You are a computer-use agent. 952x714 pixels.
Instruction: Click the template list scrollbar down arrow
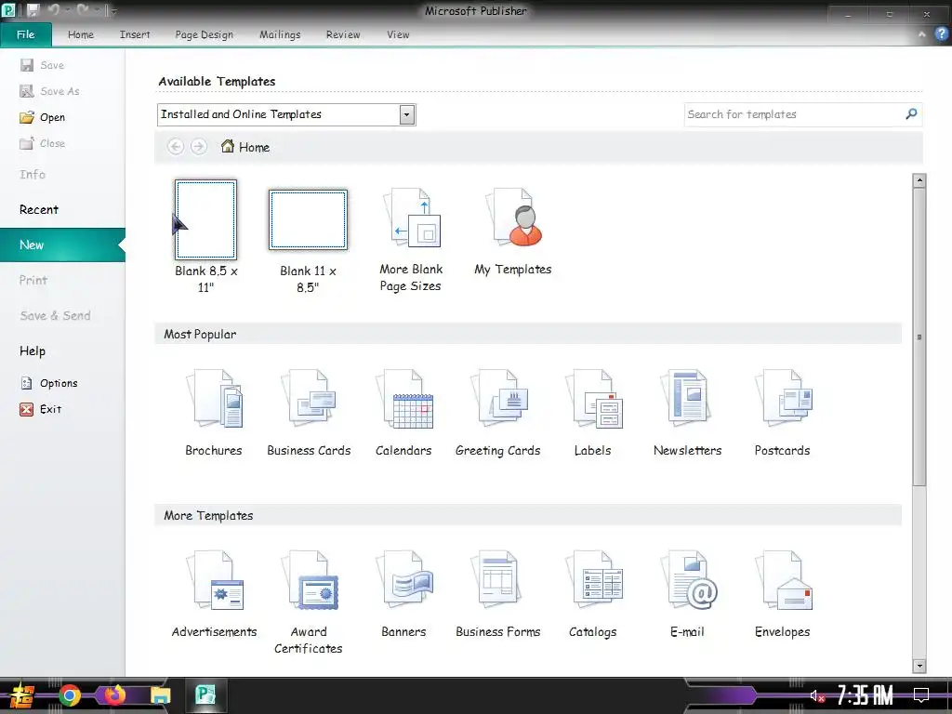pos(919,666)
